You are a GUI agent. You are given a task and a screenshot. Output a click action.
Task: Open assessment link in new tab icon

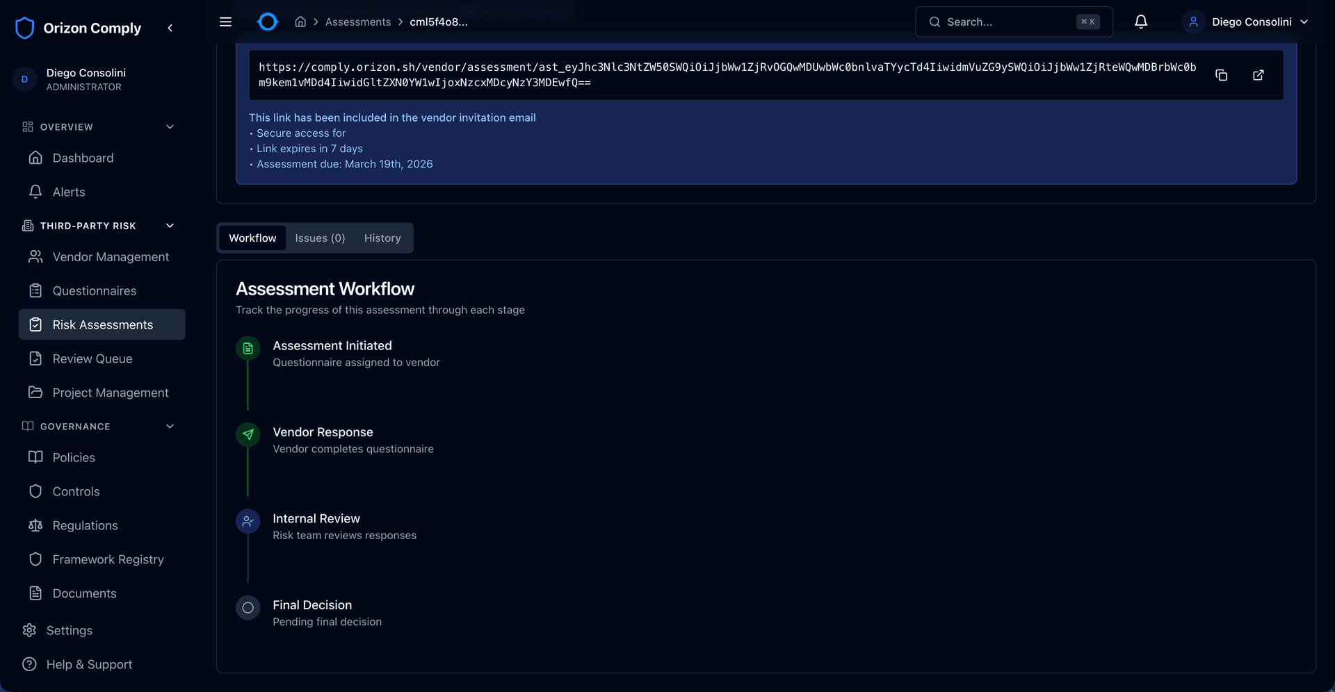[x=1258, y=75]
